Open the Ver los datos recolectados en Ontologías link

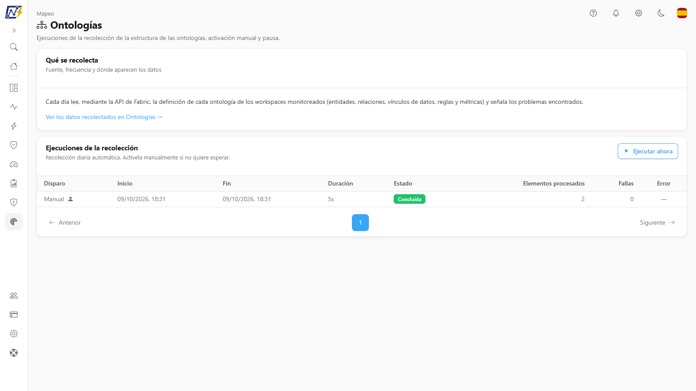coord(104,117)
